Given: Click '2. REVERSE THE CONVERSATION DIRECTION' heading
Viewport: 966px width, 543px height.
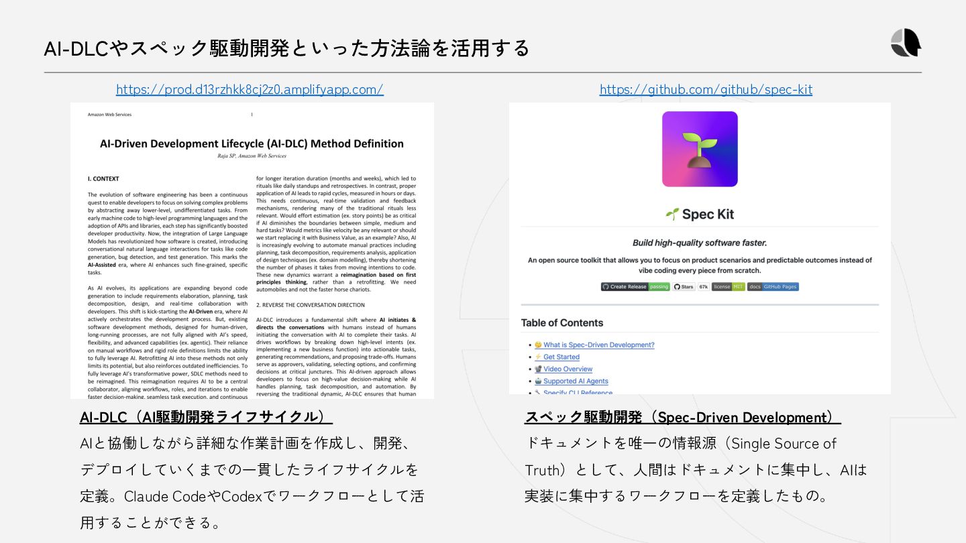Looking at the screenshot, I should click(310, 305).
